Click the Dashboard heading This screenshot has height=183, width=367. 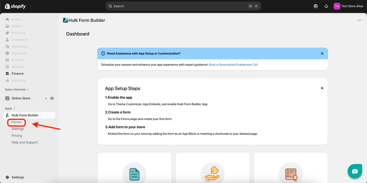click(x=78, y=34)
